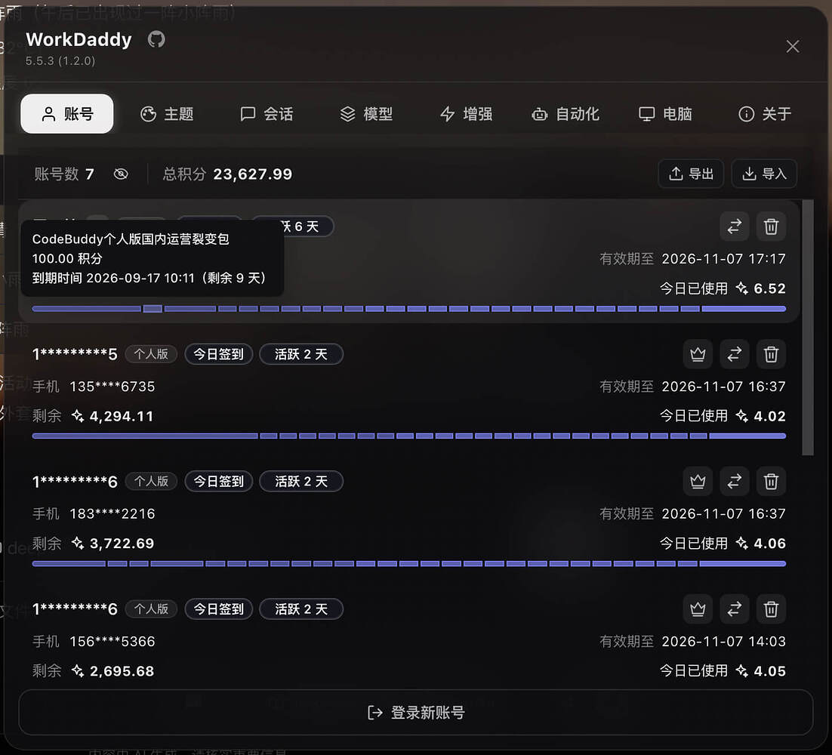
Task: Switch to the 主题 tab
Action: tap(167, 114)
